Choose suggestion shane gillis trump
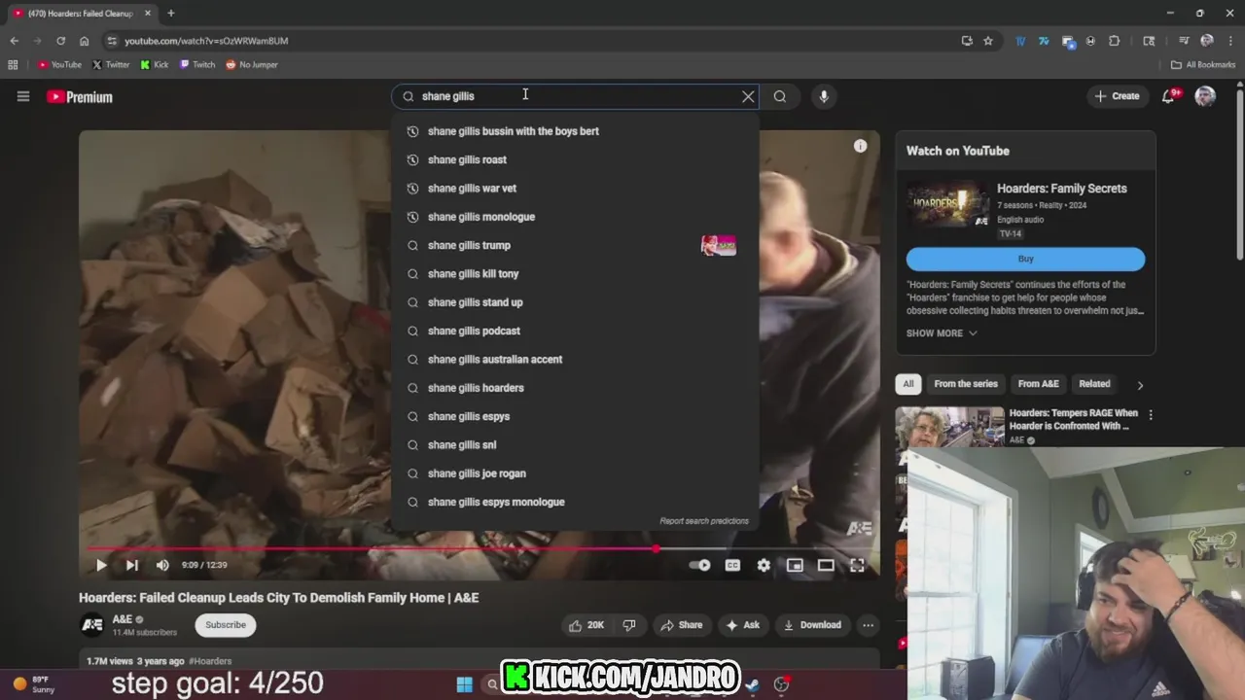 coord(575,245)
